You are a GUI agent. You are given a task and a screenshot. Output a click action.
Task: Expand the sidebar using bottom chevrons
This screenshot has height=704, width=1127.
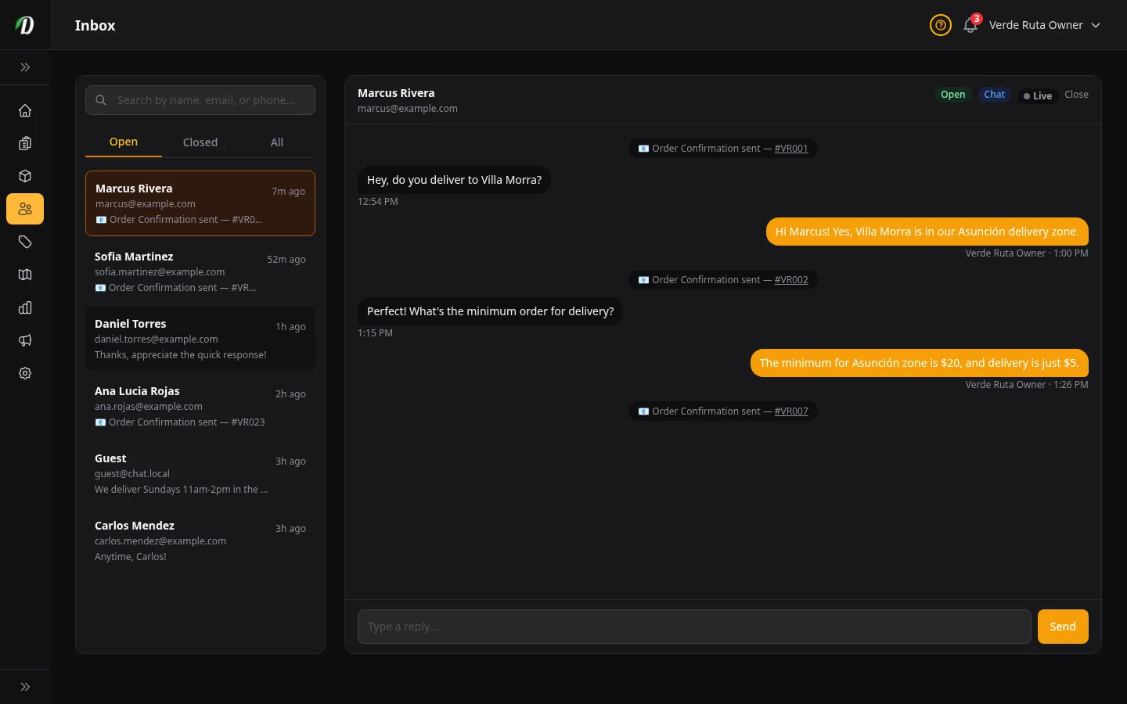[x=25, y=687]
